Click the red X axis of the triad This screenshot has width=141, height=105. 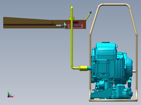[11, 97]
